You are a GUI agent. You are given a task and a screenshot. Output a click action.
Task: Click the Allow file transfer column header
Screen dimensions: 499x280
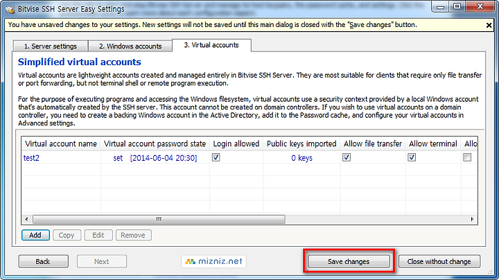click(373, 144)
